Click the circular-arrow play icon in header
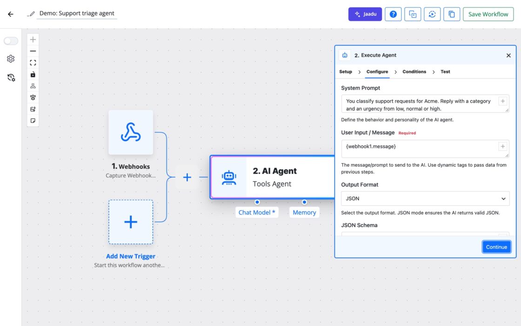 pyautogui.click(x=432, y=14)
